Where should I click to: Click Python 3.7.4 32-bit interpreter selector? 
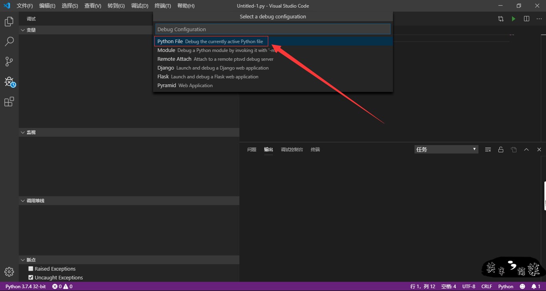(26, 287)
